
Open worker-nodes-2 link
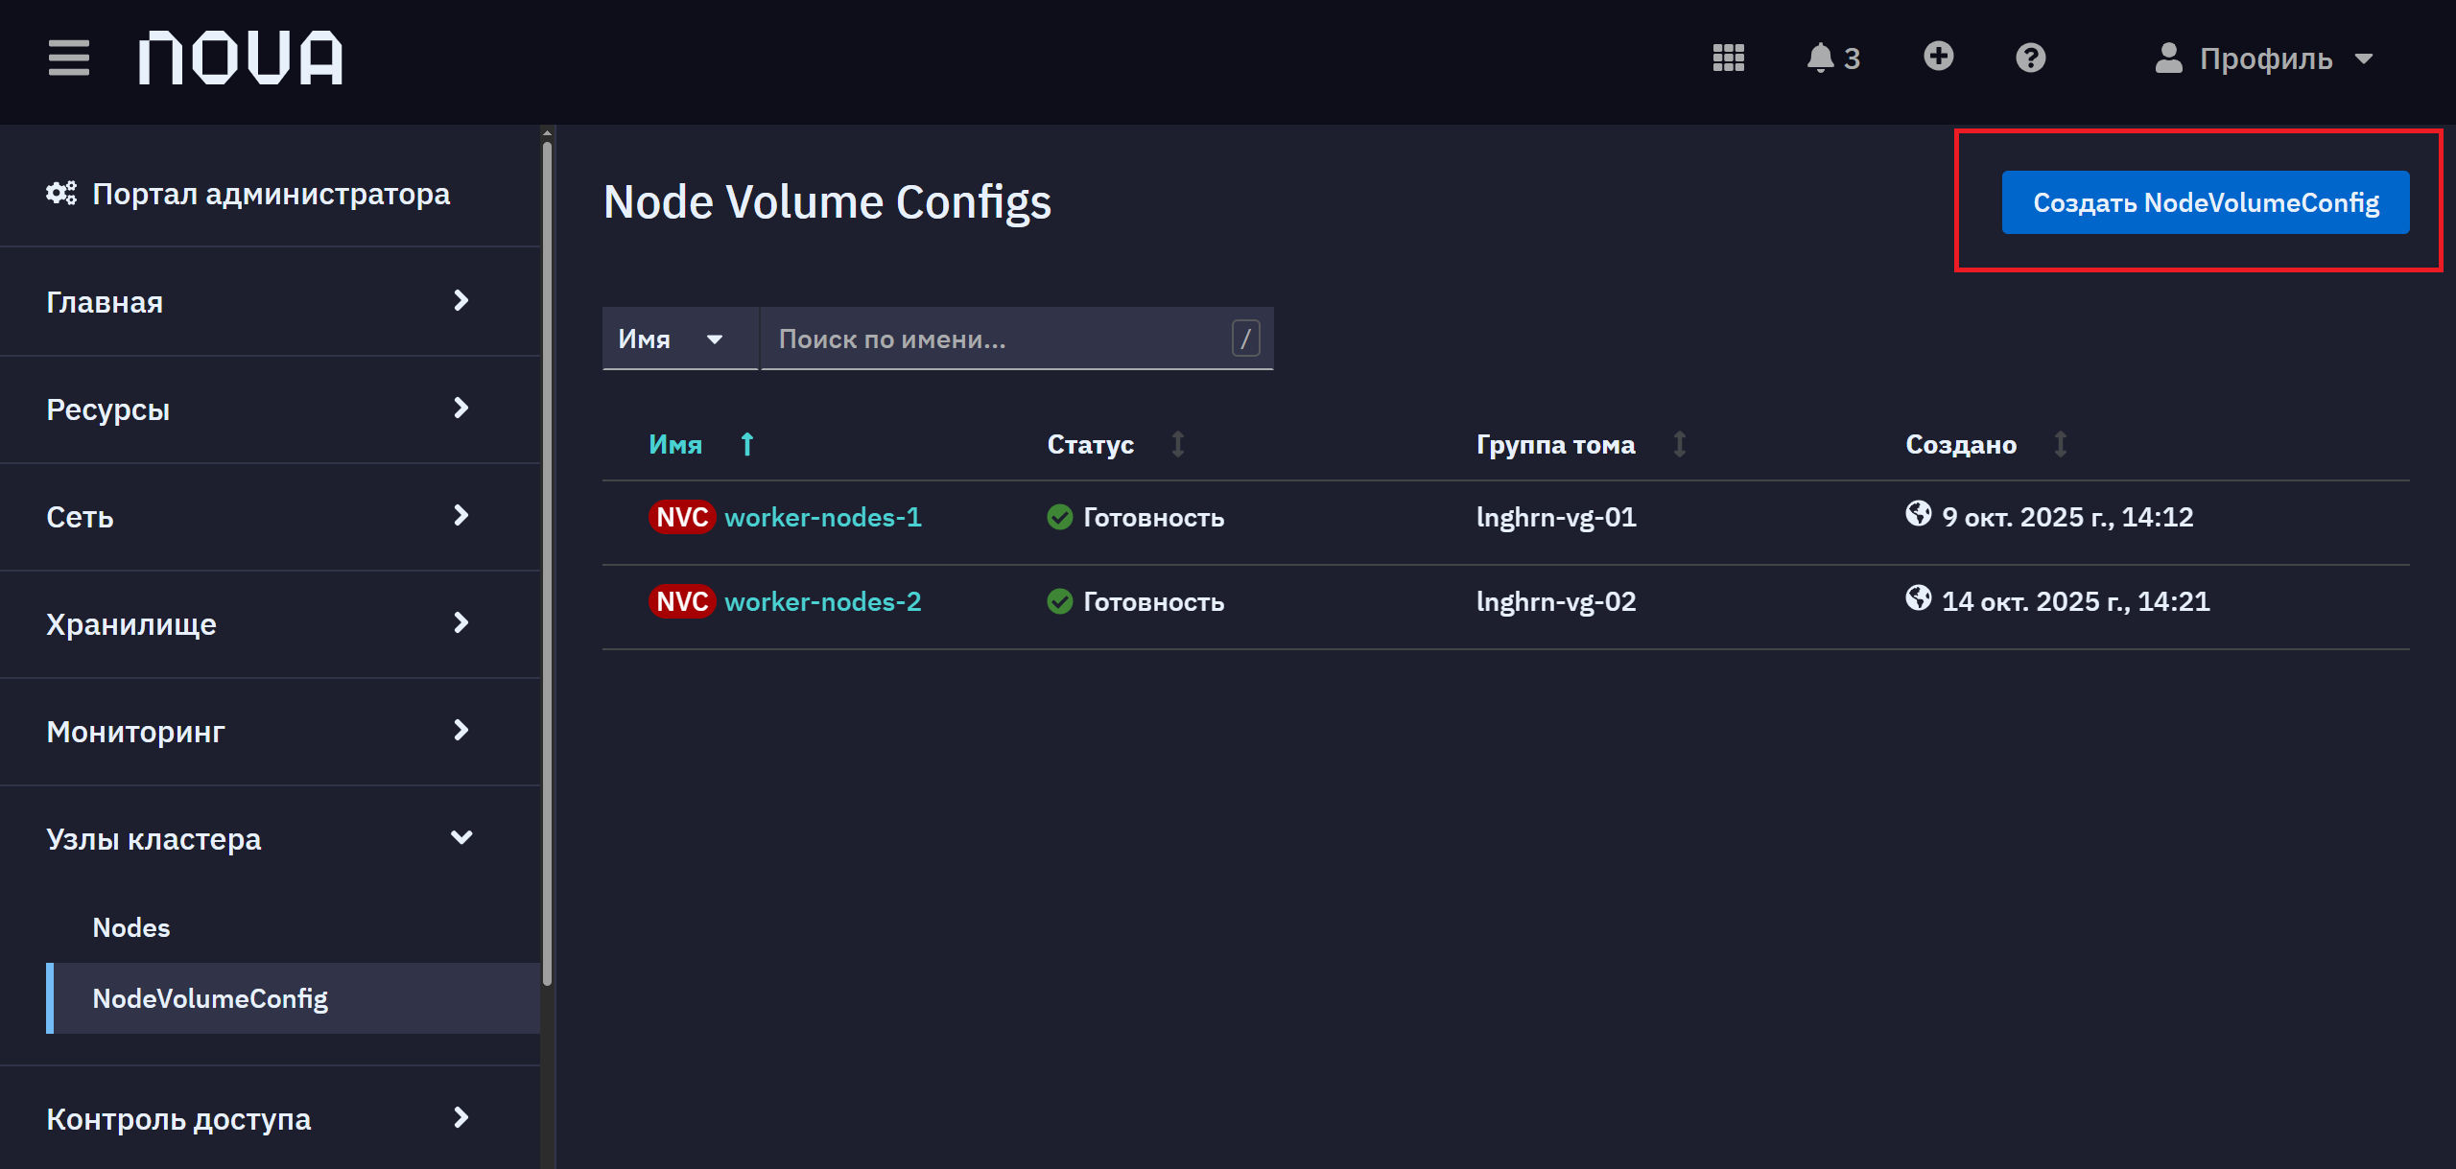click(823, 602)
